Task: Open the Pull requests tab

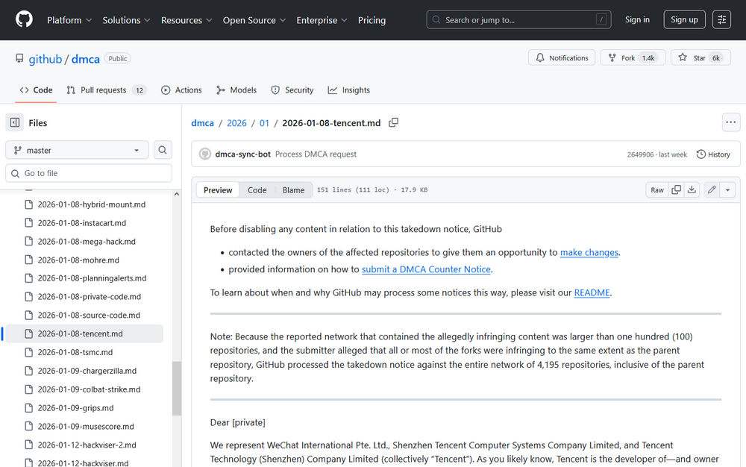Action: click(107, 90)
